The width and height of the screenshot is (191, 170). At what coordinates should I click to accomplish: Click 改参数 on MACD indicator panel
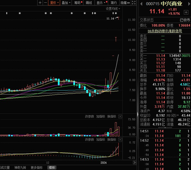point(89,139)
